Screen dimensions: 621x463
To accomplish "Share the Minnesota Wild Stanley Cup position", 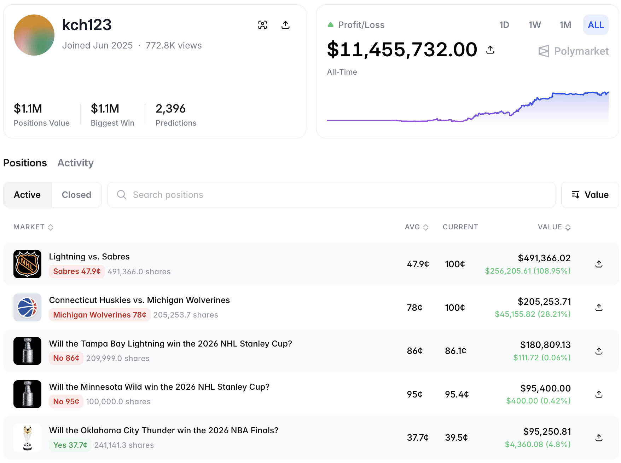I will tap(598, 394).
